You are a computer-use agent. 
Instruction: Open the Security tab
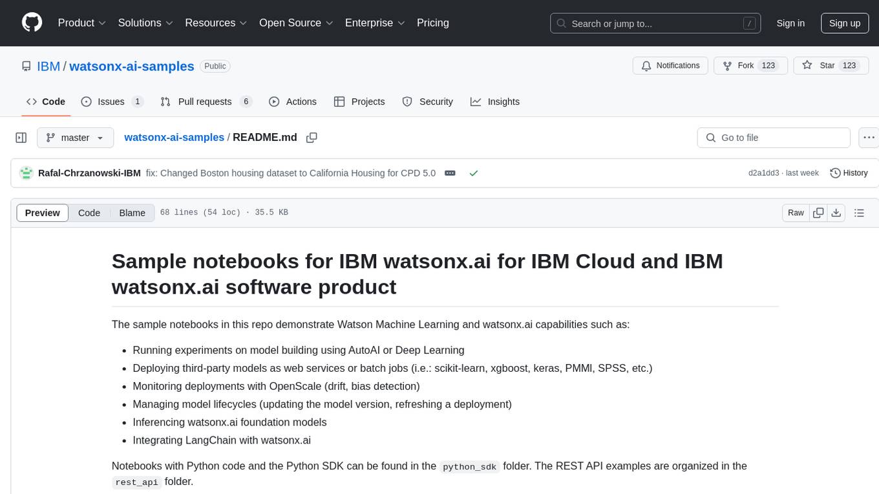[428, 102]
